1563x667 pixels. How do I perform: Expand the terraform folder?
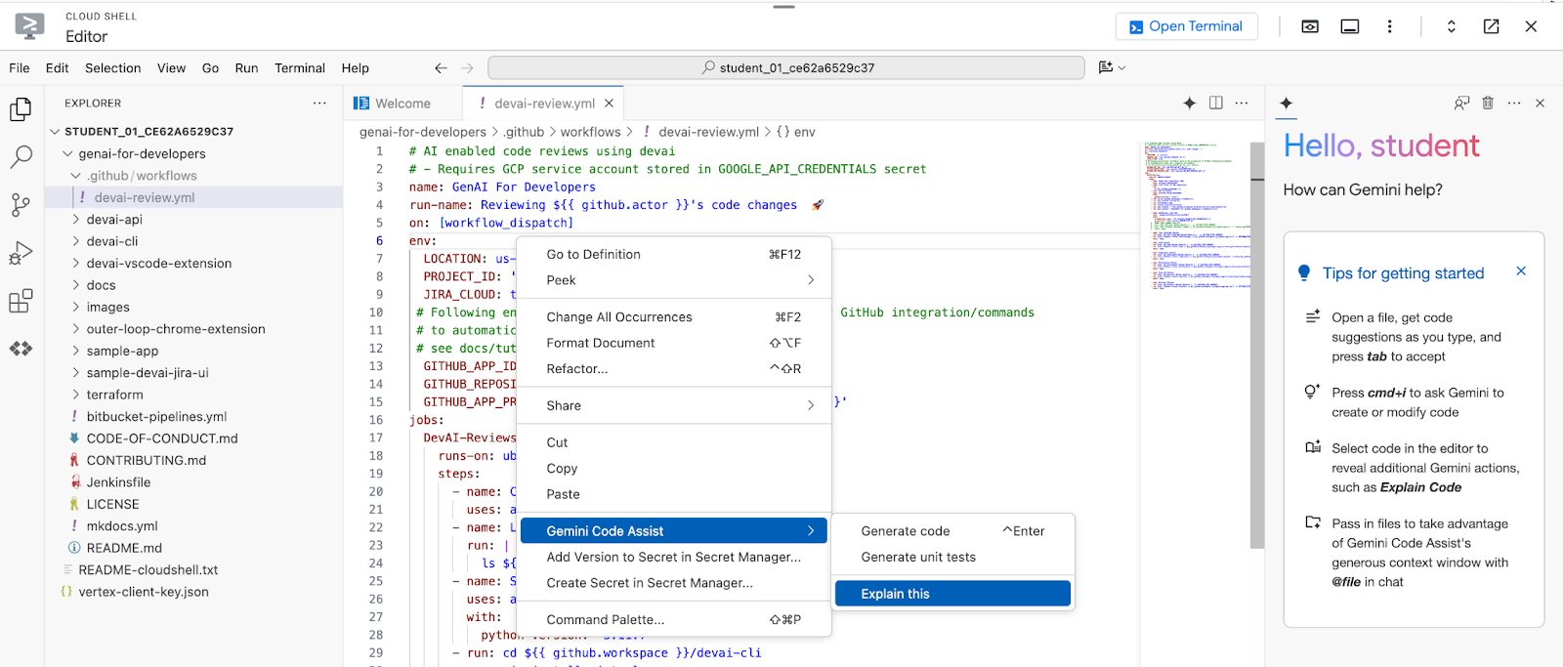pos(114,396)
